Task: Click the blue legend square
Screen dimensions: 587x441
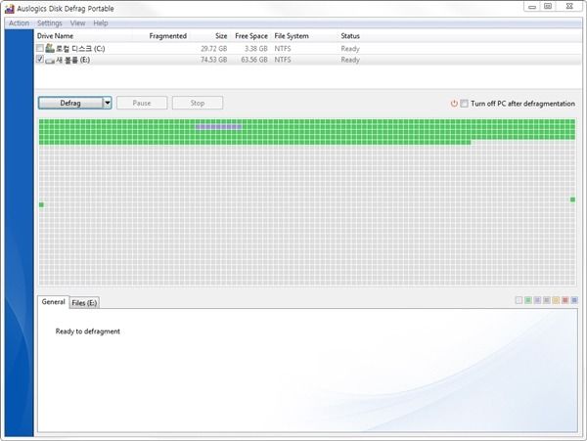Action: [x=574, y=300]
